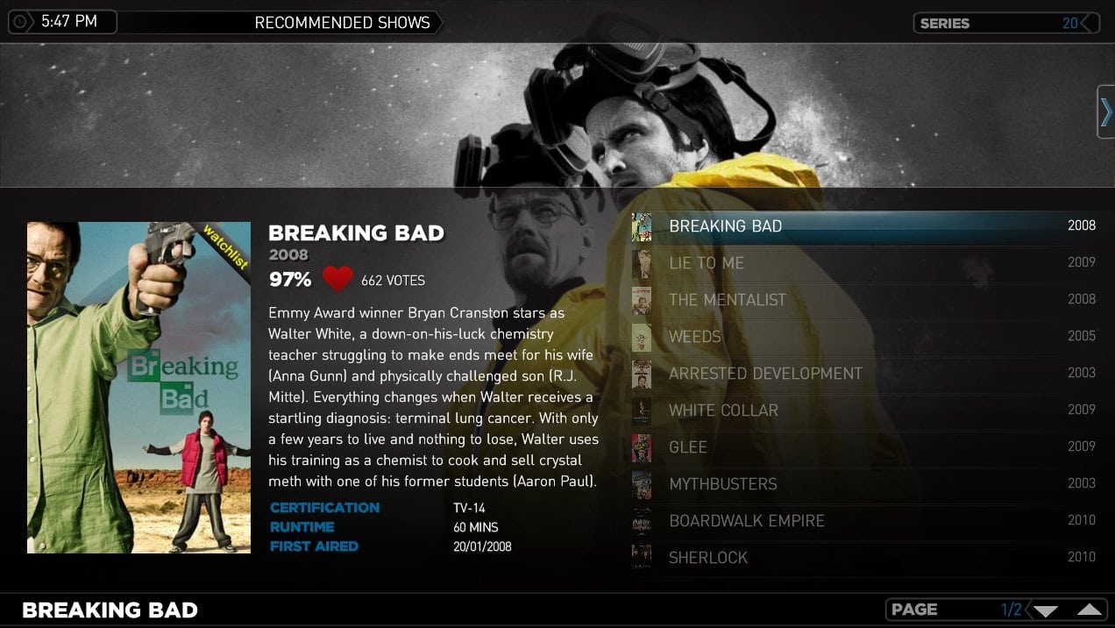
Task: Choose Arrested Development in the list
Action: coord(864,374)
